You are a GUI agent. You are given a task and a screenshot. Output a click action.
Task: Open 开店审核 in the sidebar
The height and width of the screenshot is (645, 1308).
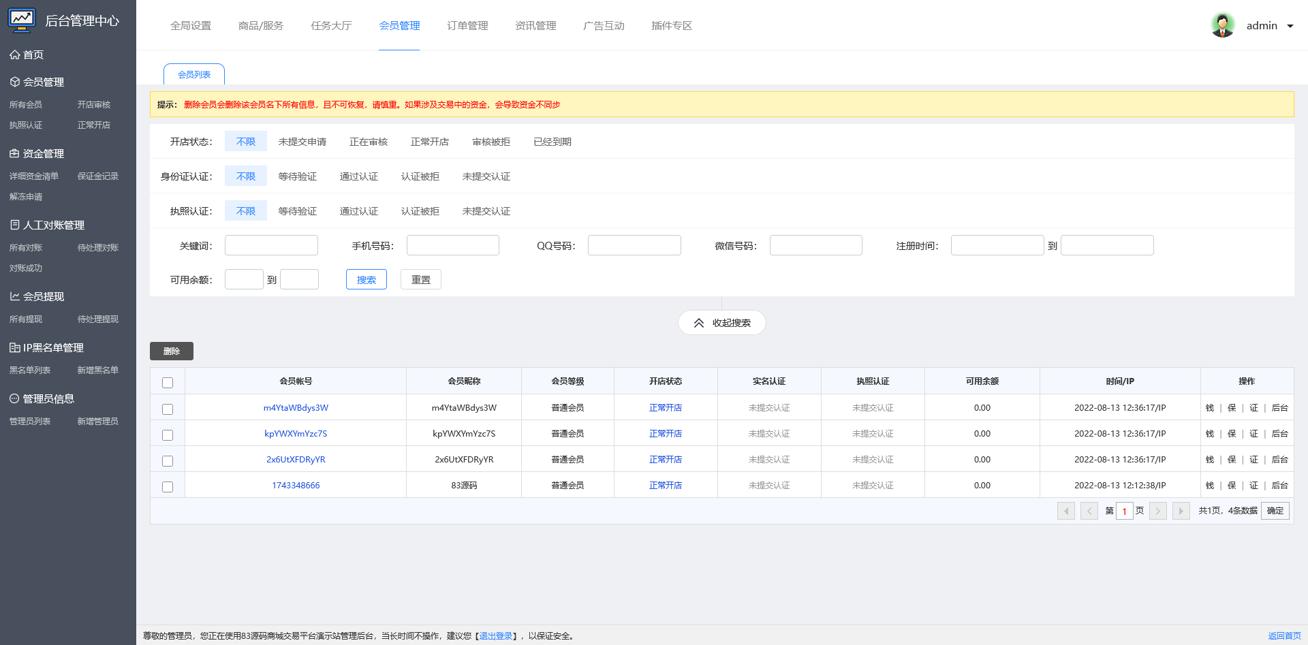(94, 105)
